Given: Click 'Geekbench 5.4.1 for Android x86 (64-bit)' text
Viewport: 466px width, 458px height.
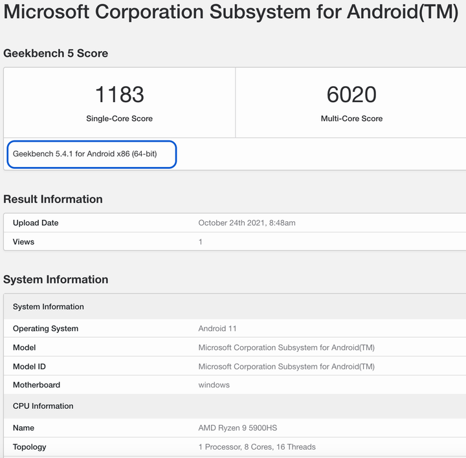Looking at the screenshot, I should (x=85, y=154).
